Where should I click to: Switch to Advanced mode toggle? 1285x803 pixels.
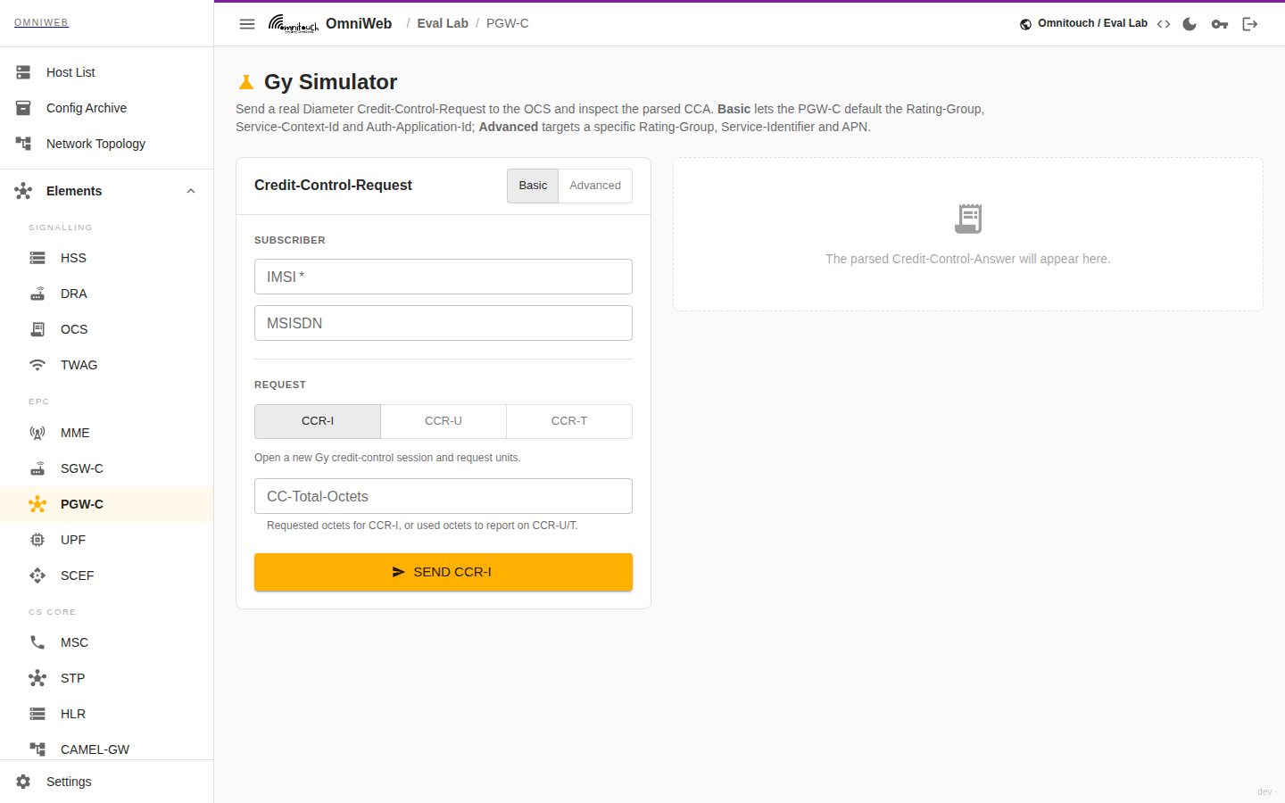pos(595,186)
